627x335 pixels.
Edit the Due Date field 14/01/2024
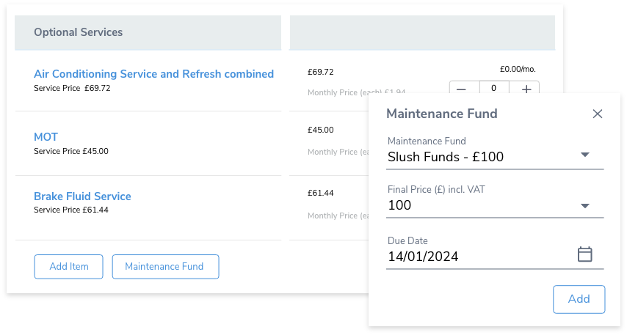(495, 252)
